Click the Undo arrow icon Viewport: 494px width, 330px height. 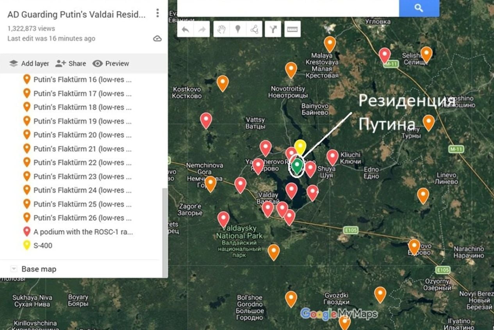point(185,28)
